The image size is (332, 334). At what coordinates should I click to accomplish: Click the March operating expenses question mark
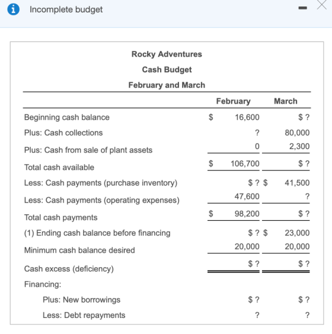[x=307, y=197]
